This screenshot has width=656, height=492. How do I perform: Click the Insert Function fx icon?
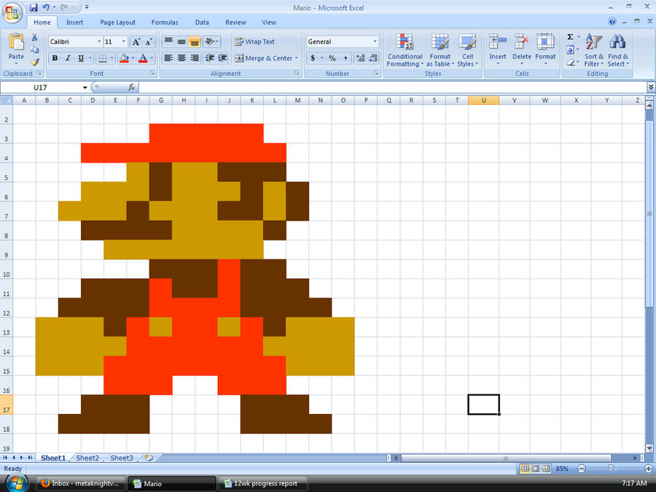pyautogui.click(x=132, y=87)
